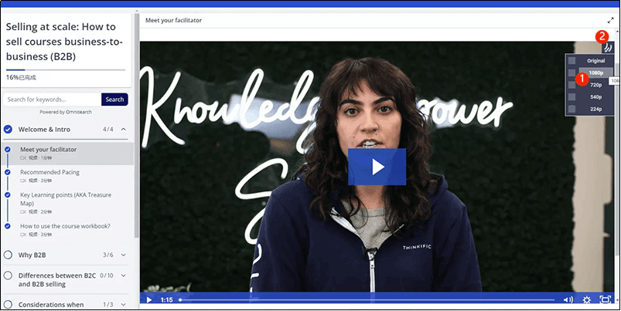Open video settings gear icon
The height and width of the screenshot is (311, 621).
pyautogui.click(x=587, y=299)
